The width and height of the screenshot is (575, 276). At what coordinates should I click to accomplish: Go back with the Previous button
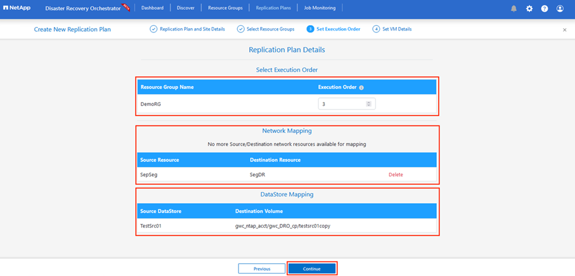click(262, 269)
